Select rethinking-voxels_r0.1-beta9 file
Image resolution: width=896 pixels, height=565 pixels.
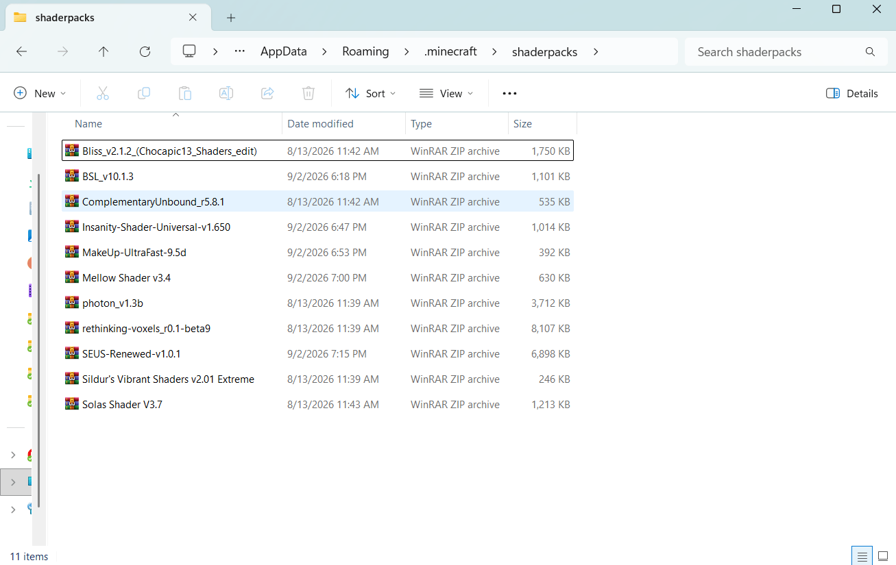click(317, 328)
